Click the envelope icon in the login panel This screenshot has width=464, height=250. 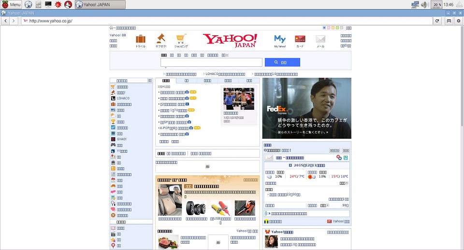coord(269,158)
